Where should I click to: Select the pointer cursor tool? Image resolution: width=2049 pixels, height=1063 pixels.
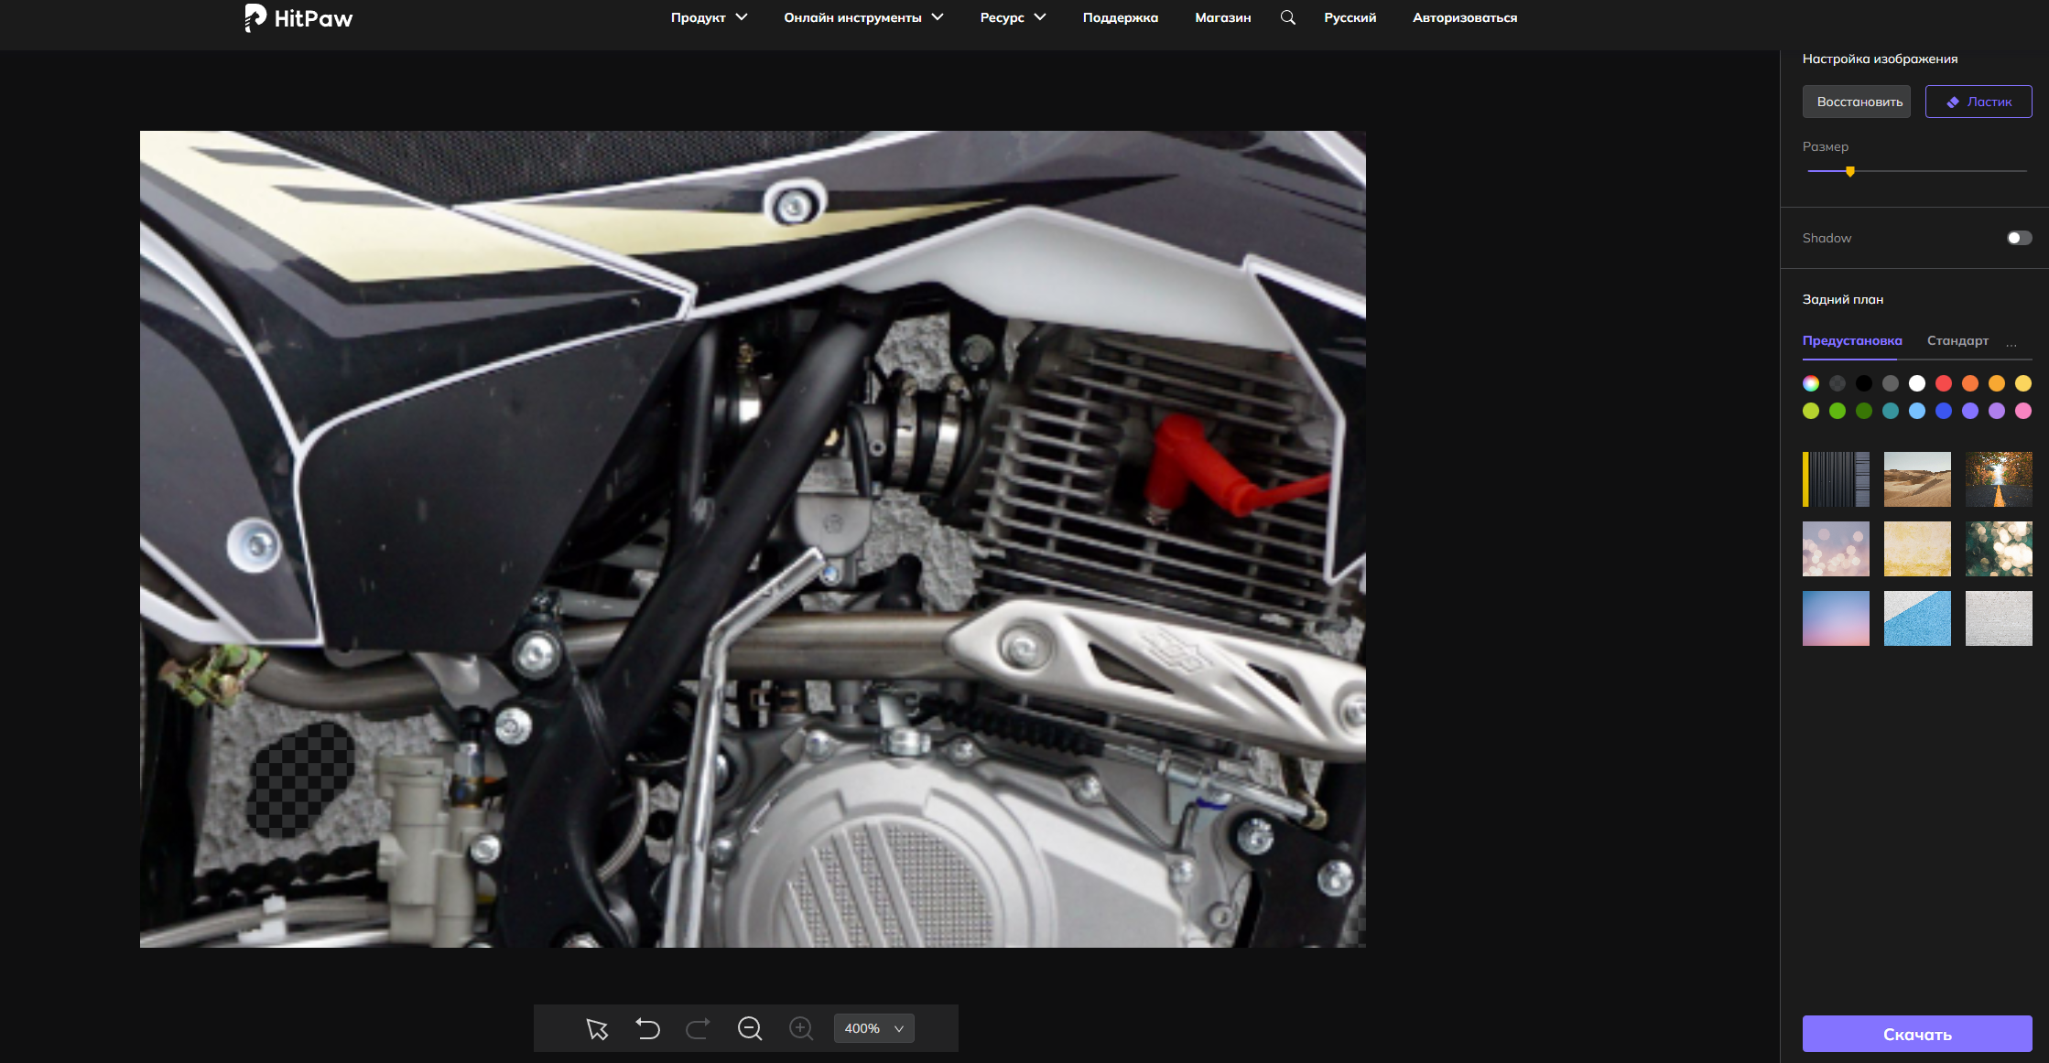click(x=597, y=1029)
